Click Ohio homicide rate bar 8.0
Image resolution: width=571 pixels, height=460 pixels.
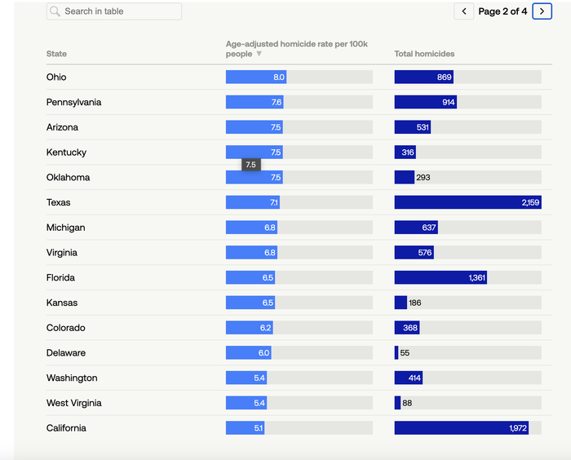(x=256, y=77)
